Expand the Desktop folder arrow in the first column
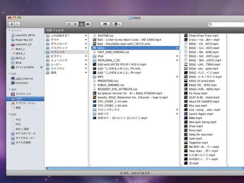The width and height of the screenshot is (244, 183). click(x=86, y=48)
